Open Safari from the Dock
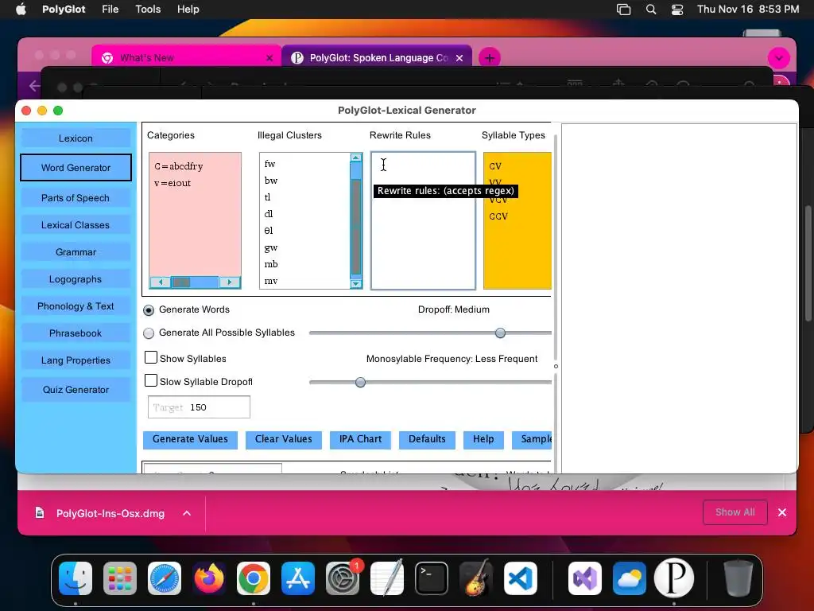The height and width of the screenshot is (611, 814). 165,578
